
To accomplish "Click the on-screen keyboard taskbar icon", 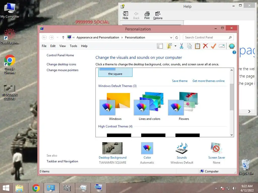I will (x=99, y=188).
